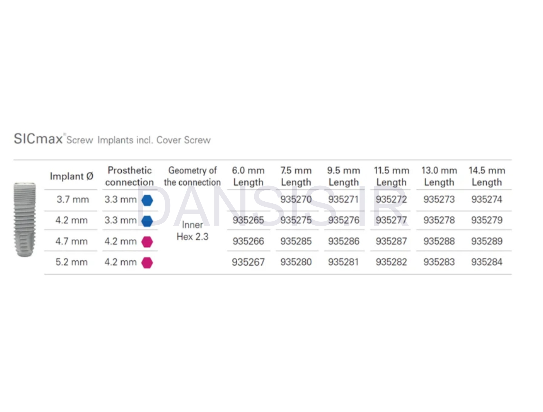Click article number 935289
The image size is (543, 412).
pos(487,241)
